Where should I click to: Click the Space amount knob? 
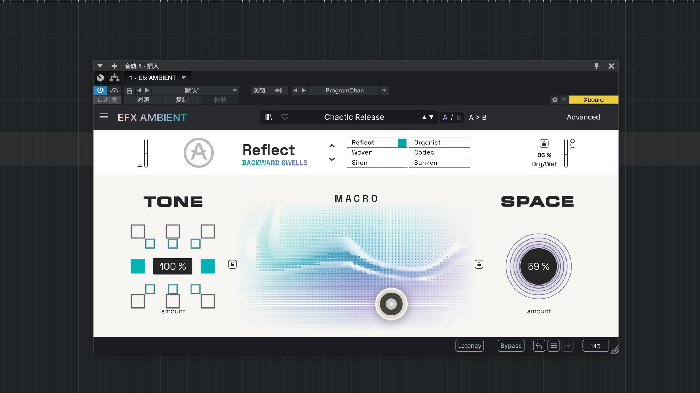point(538,266)
